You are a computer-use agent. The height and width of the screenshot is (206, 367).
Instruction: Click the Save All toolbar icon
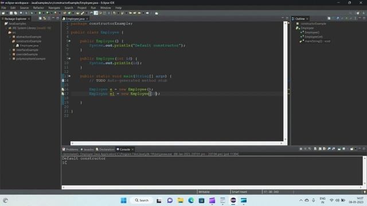(x=15, y=13)
